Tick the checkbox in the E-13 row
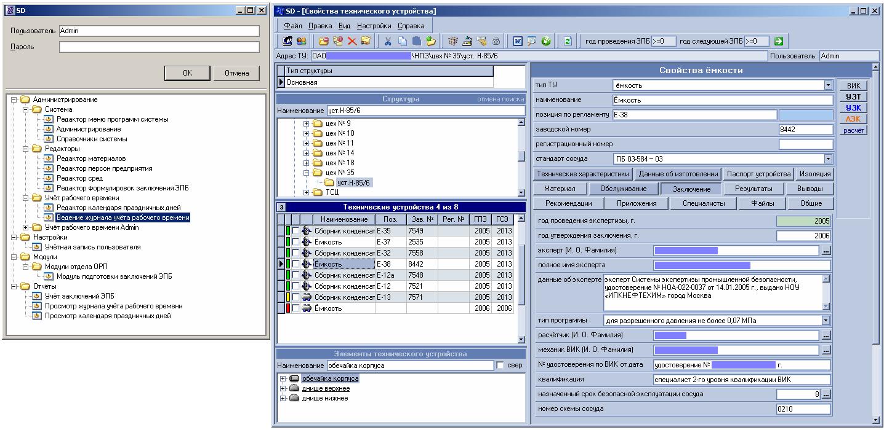 (x=295, y=297)
